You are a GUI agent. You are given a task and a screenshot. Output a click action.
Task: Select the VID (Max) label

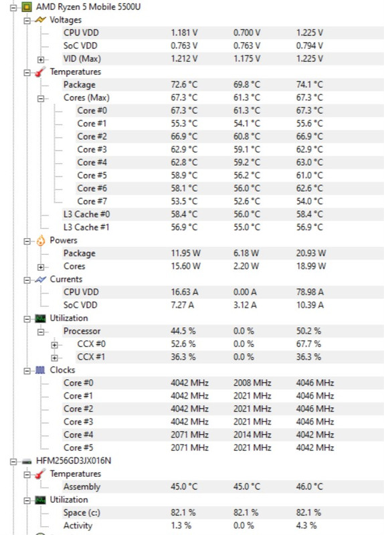pos(82,59)
